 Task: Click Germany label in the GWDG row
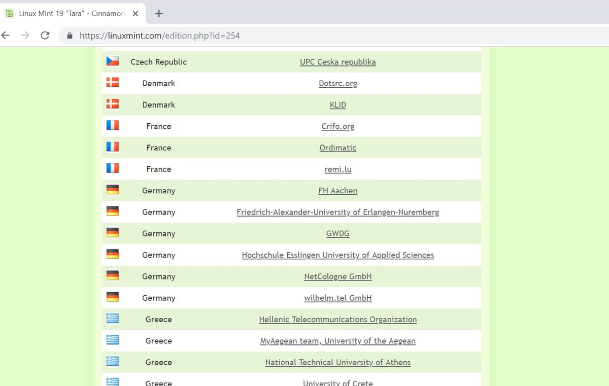click(x=159, y=233)
